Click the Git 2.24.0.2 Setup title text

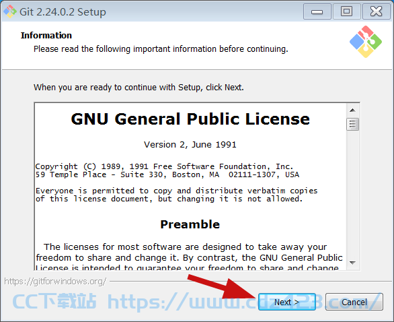[x=63, y=12]
